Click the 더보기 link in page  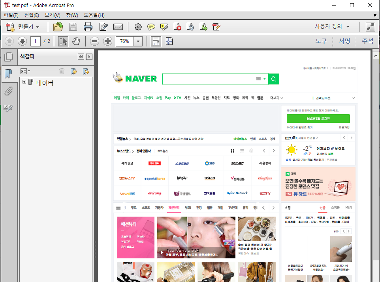(x=277, y=98)
